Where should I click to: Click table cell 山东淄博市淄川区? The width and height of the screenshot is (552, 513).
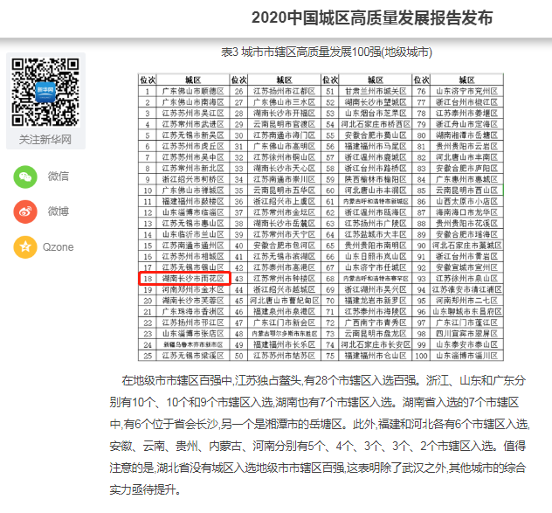[466, 356]
